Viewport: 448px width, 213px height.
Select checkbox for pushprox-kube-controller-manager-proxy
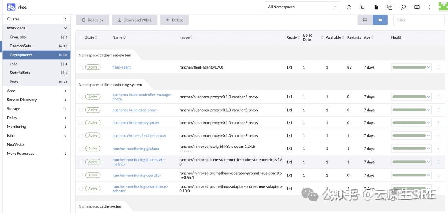(80, 97)
